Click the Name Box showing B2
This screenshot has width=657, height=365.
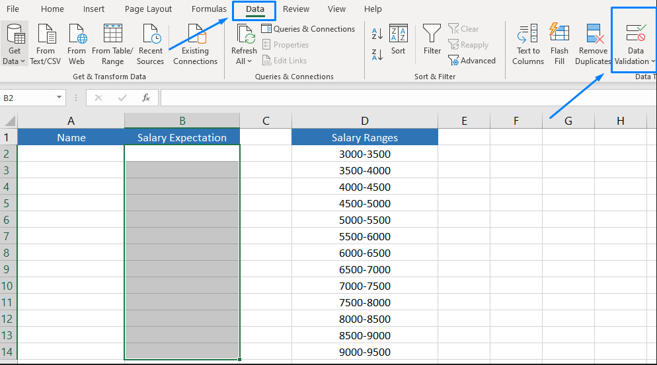[x=28, y=98]
